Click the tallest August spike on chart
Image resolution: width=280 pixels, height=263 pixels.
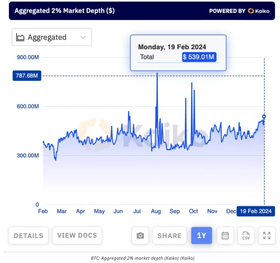[157, 75]
